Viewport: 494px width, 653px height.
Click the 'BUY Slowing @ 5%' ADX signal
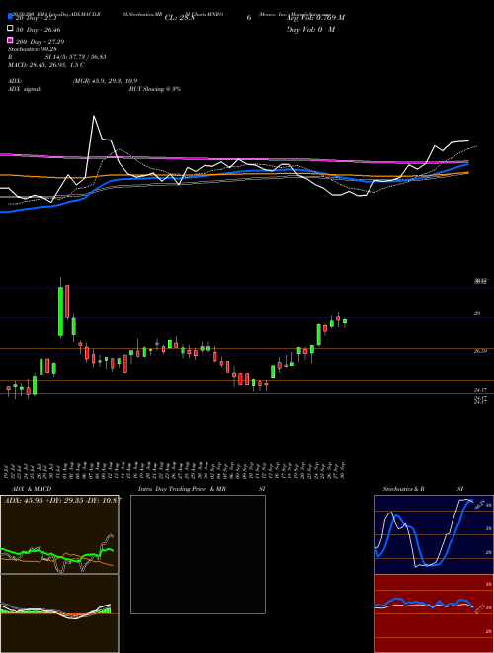(x=155, y=89)
